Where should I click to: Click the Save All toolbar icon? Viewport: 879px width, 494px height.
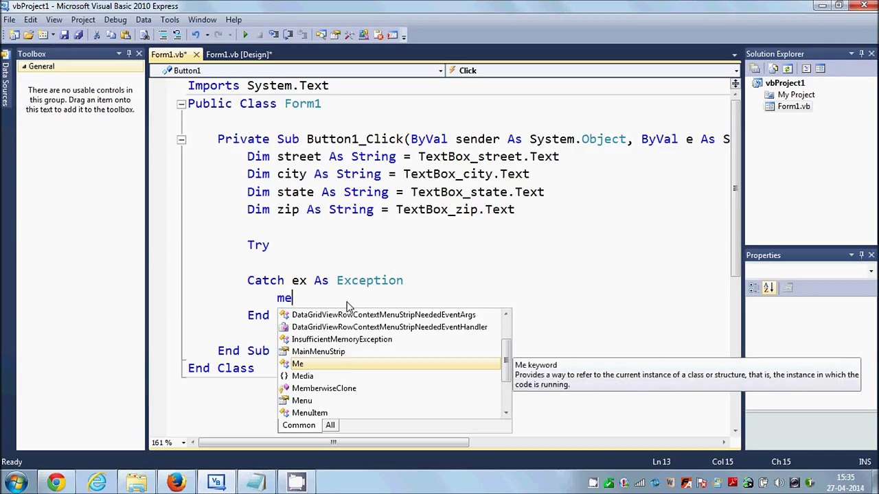pos(78,34)
